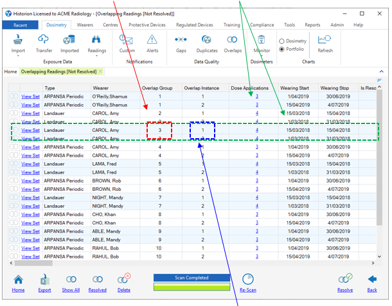Open the Duplicates data quality check

pyautogui.click(x=207, y=44)
